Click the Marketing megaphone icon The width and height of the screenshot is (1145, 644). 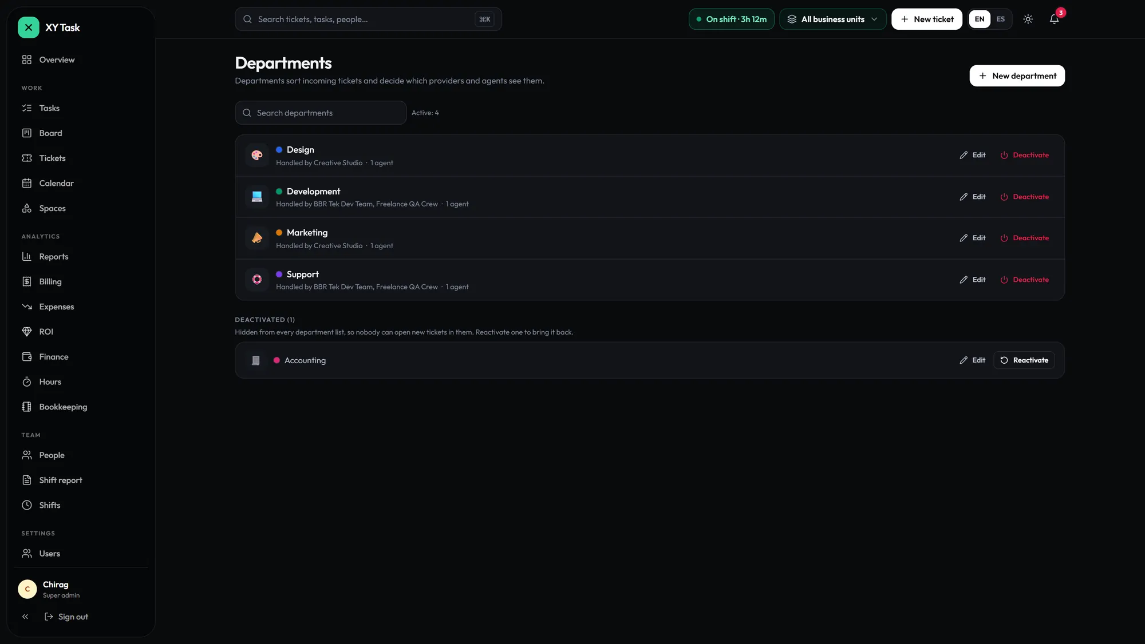[257, 238]
